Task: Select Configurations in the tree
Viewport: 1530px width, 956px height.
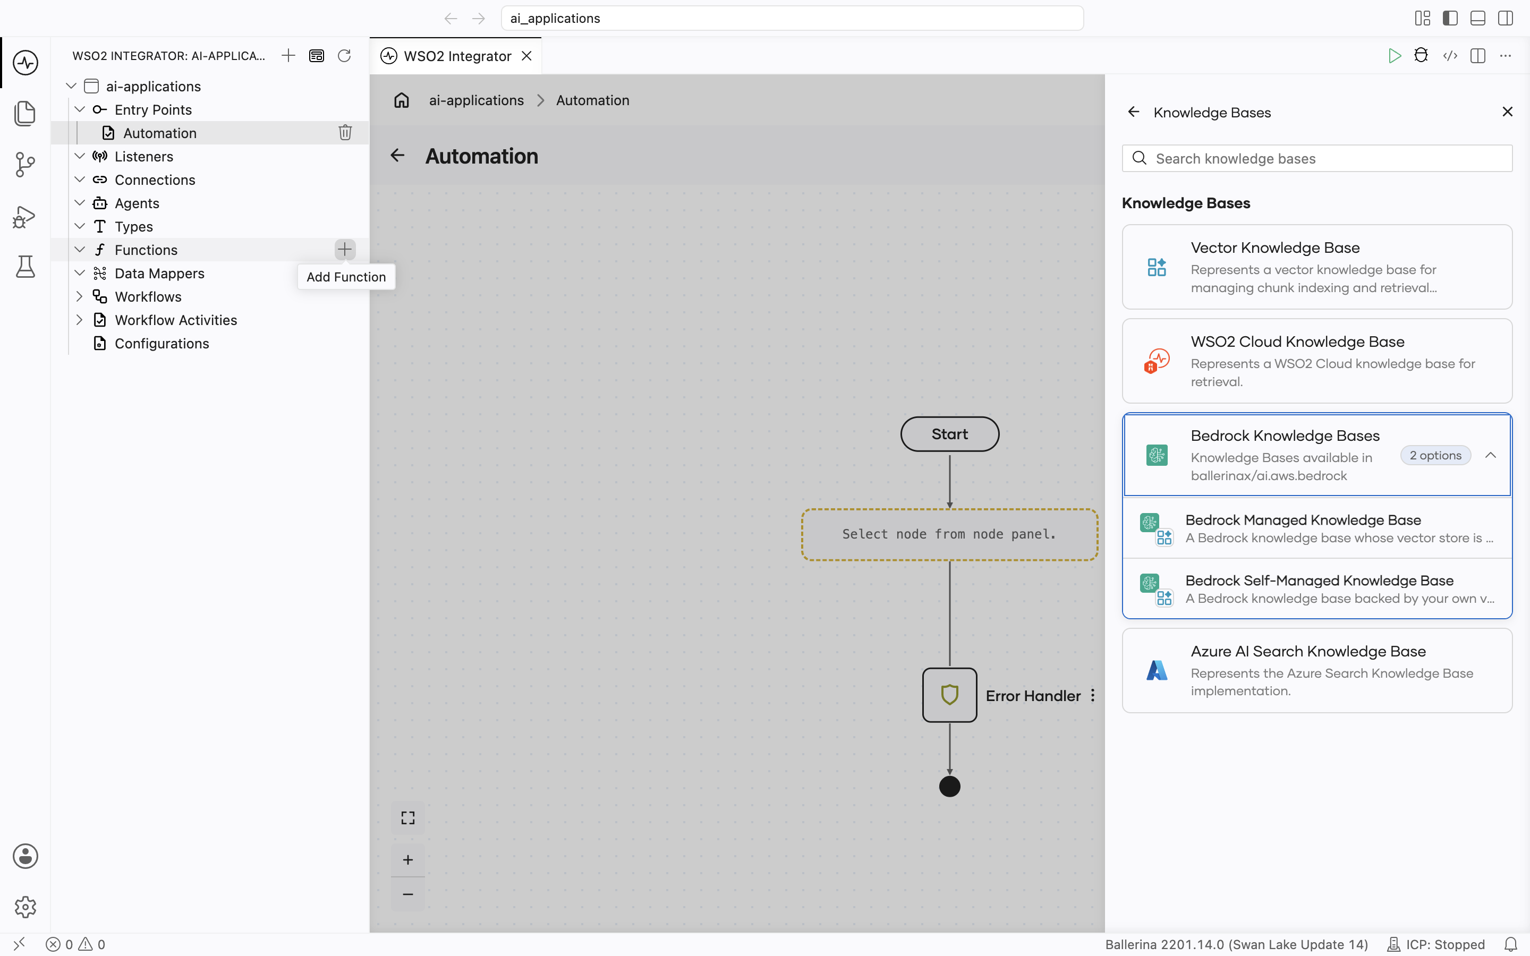Action: coord(161,343)
